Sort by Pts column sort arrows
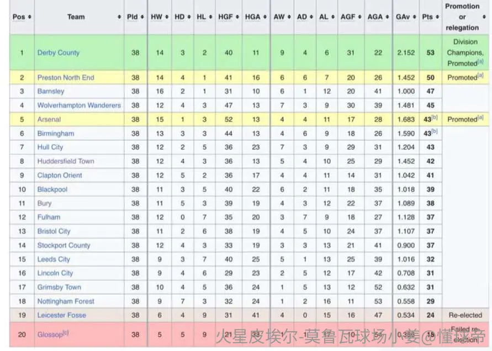This screenshot has width=492, height=351. pyautogui.click(x=437, y=17)
